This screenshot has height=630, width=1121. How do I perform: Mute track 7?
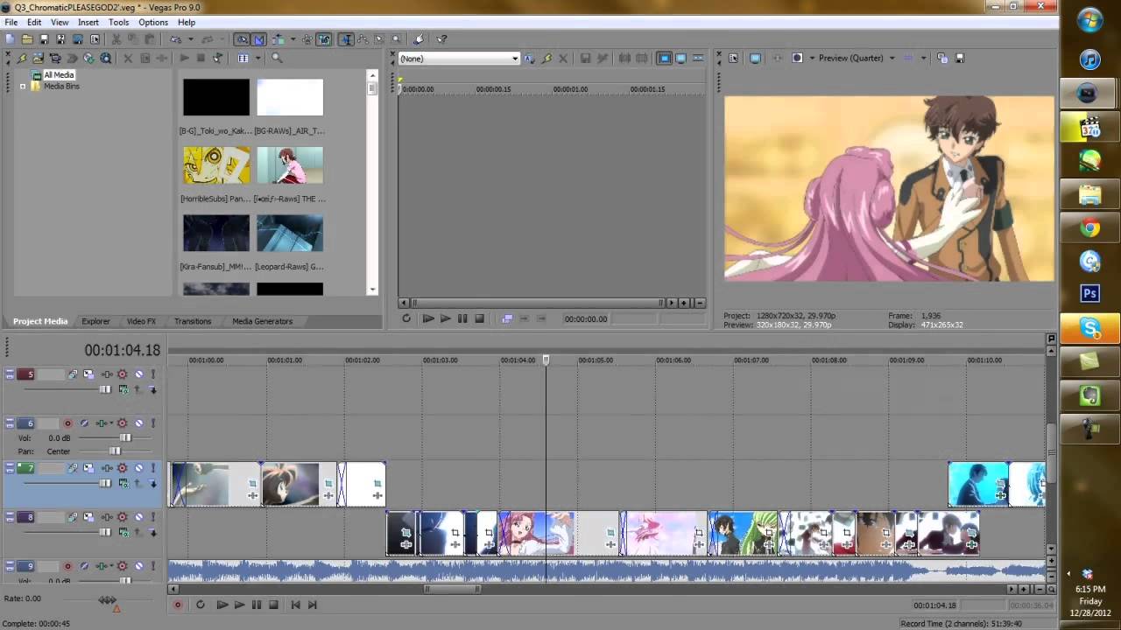tap(138, 468)
